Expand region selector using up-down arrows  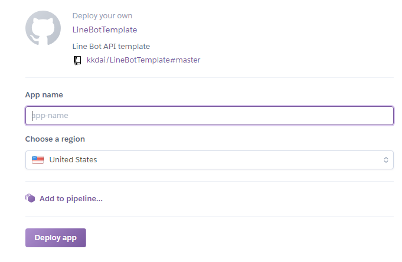click(385, 160)
